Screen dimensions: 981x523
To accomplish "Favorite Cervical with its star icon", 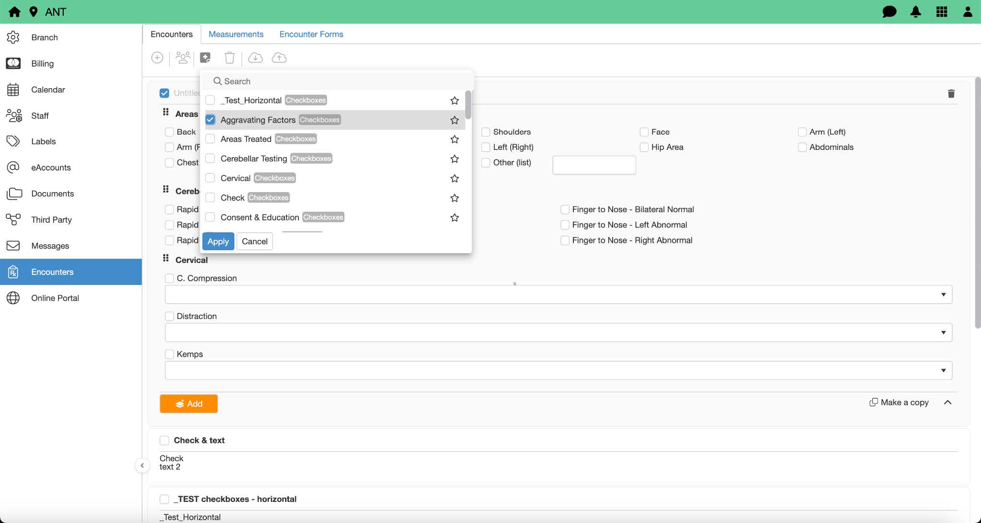I will [x=454, y=178].
